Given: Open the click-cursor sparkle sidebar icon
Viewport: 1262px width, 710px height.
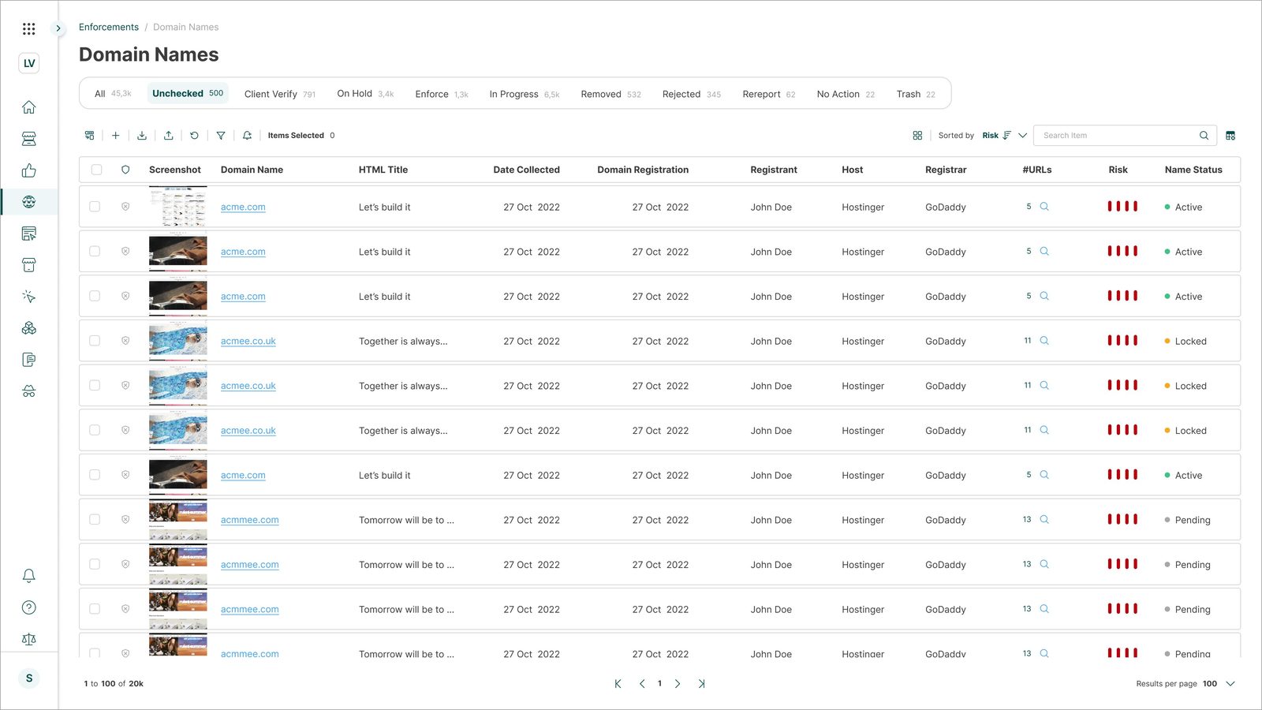Looking at the screenshot, I should coord(29,297).
